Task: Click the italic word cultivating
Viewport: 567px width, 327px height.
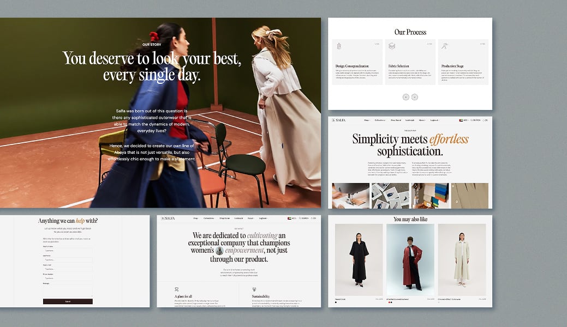Action: tap(262, 235)
